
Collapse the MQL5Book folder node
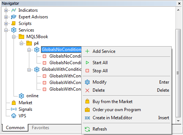[x=14, y=37]
